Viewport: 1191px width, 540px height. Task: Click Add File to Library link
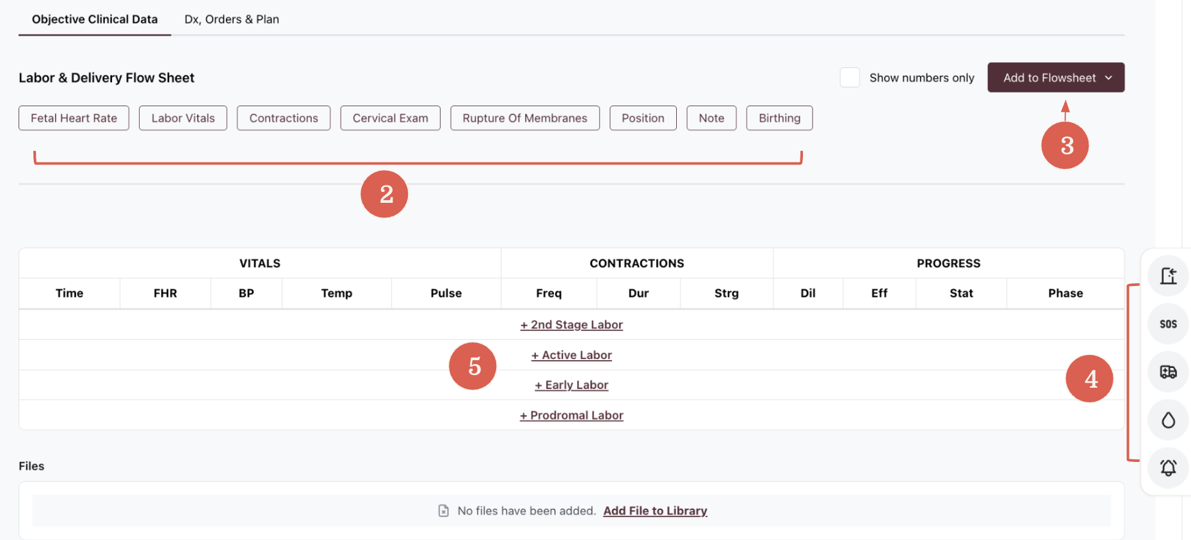tap(655, 511)
